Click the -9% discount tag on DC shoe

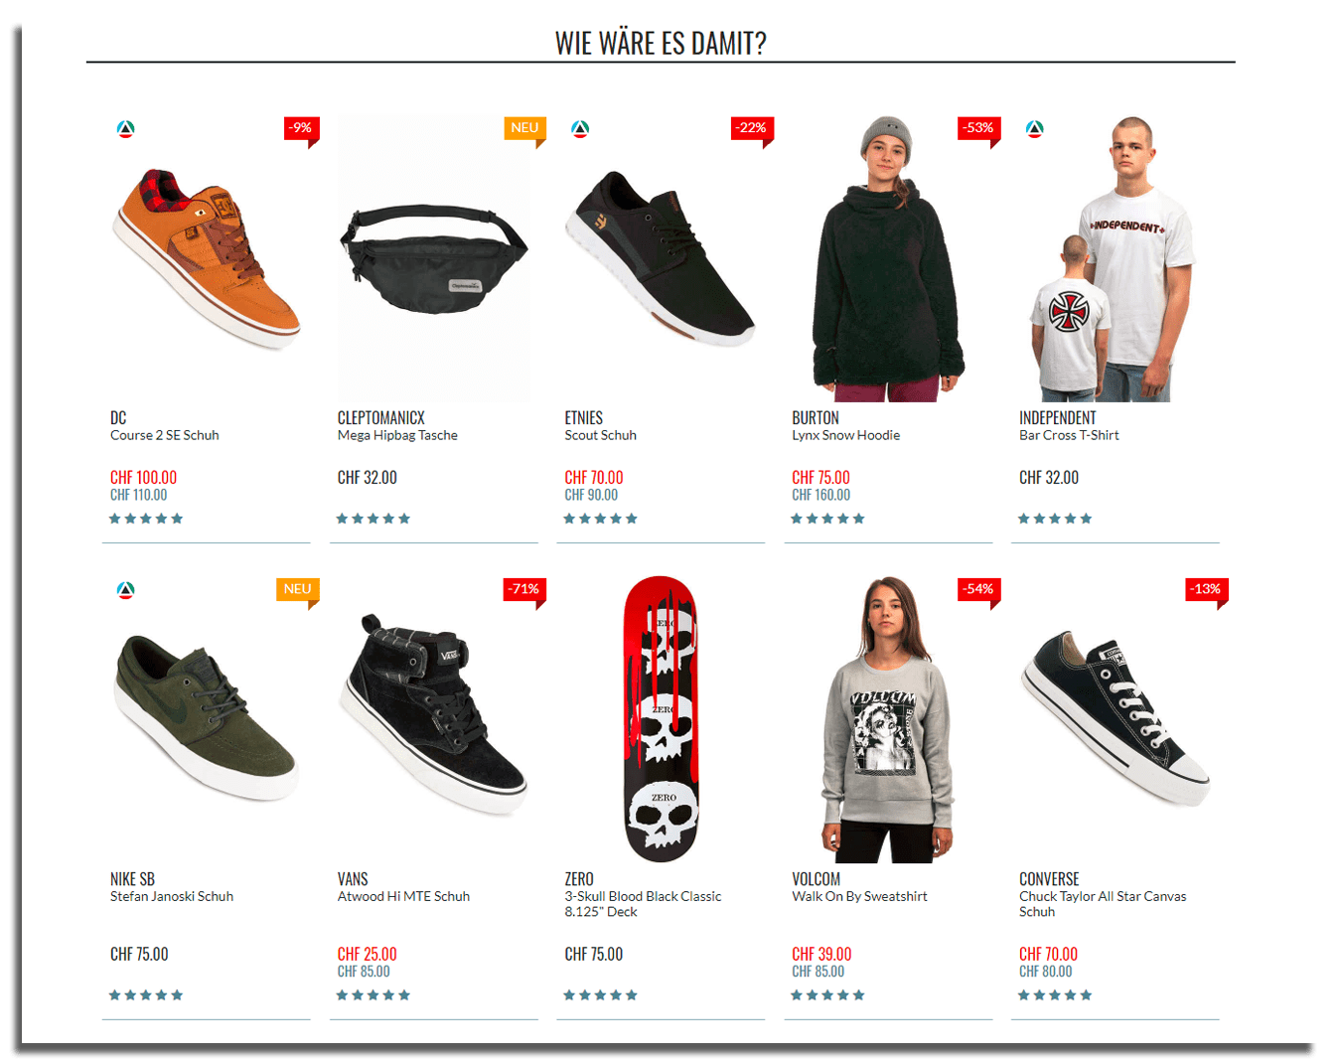point(301,129)
